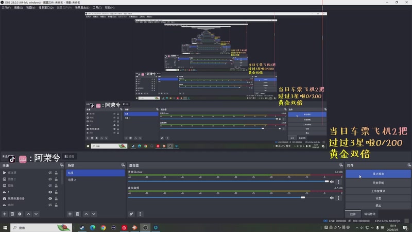412x232 pixels.
Task: Open the taskbar notification center icon
Action: 405,227
